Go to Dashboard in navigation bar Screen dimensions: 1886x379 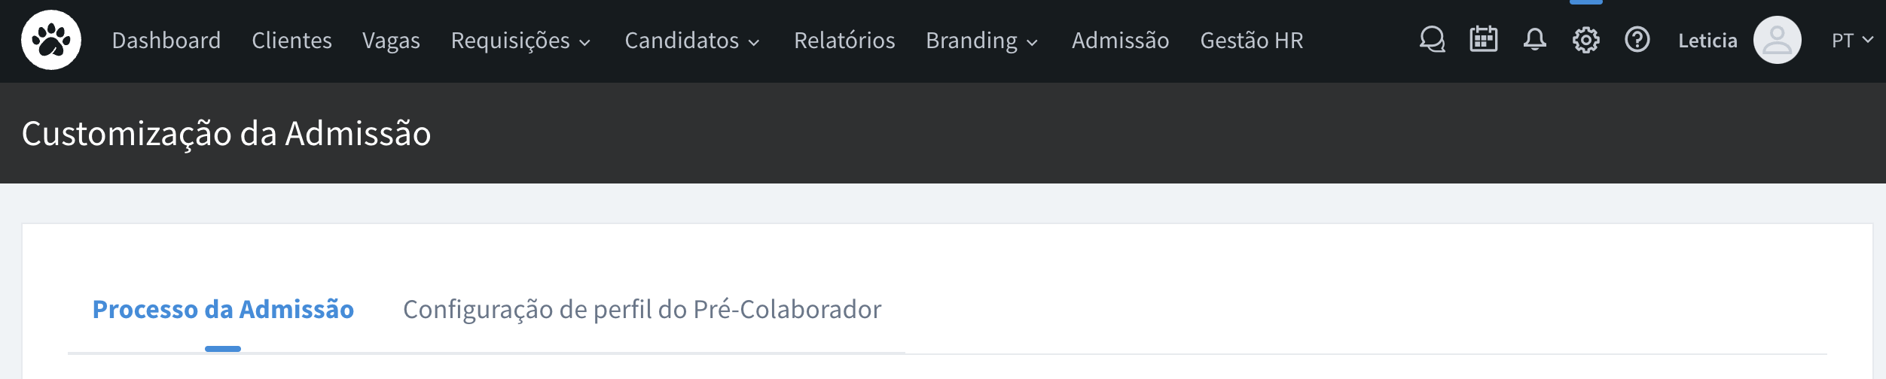166,41
